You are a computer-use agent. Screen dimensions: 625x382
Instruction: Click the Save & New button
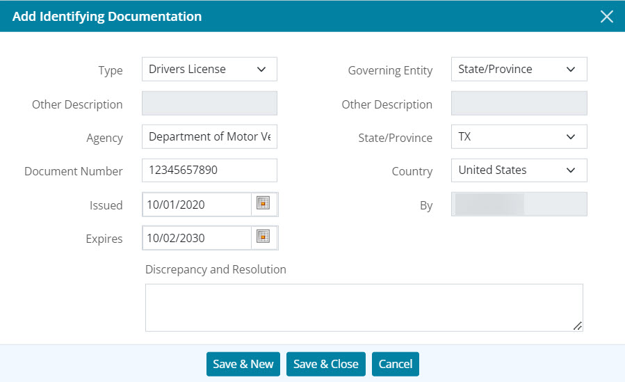(243, 364)
